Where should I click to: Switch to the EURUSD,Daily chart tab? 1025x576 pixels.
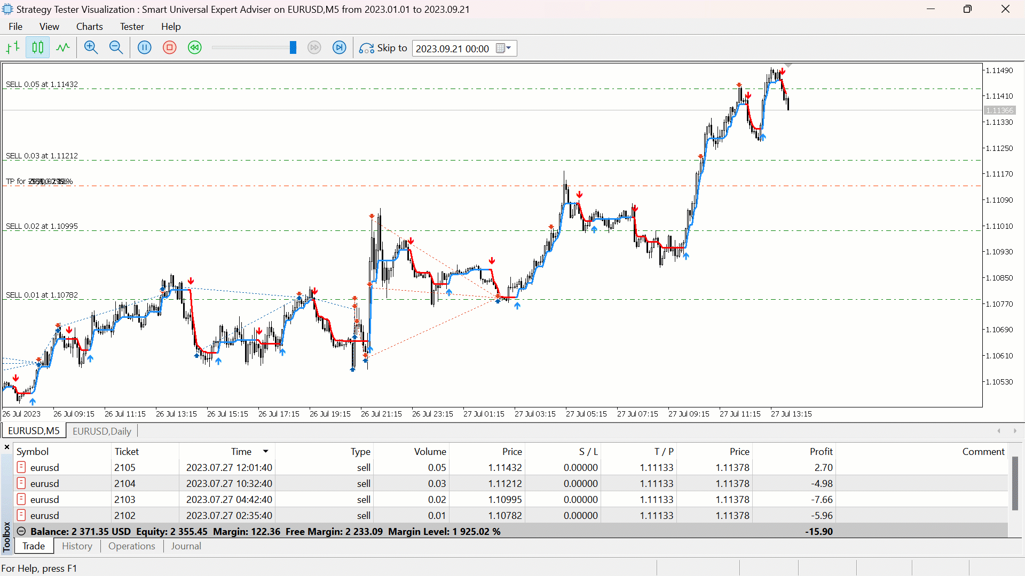[101, 431]
